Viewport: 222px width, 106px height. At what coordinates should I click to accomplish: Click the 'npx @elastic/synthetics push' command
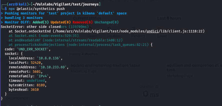click(x=37, y=9)
